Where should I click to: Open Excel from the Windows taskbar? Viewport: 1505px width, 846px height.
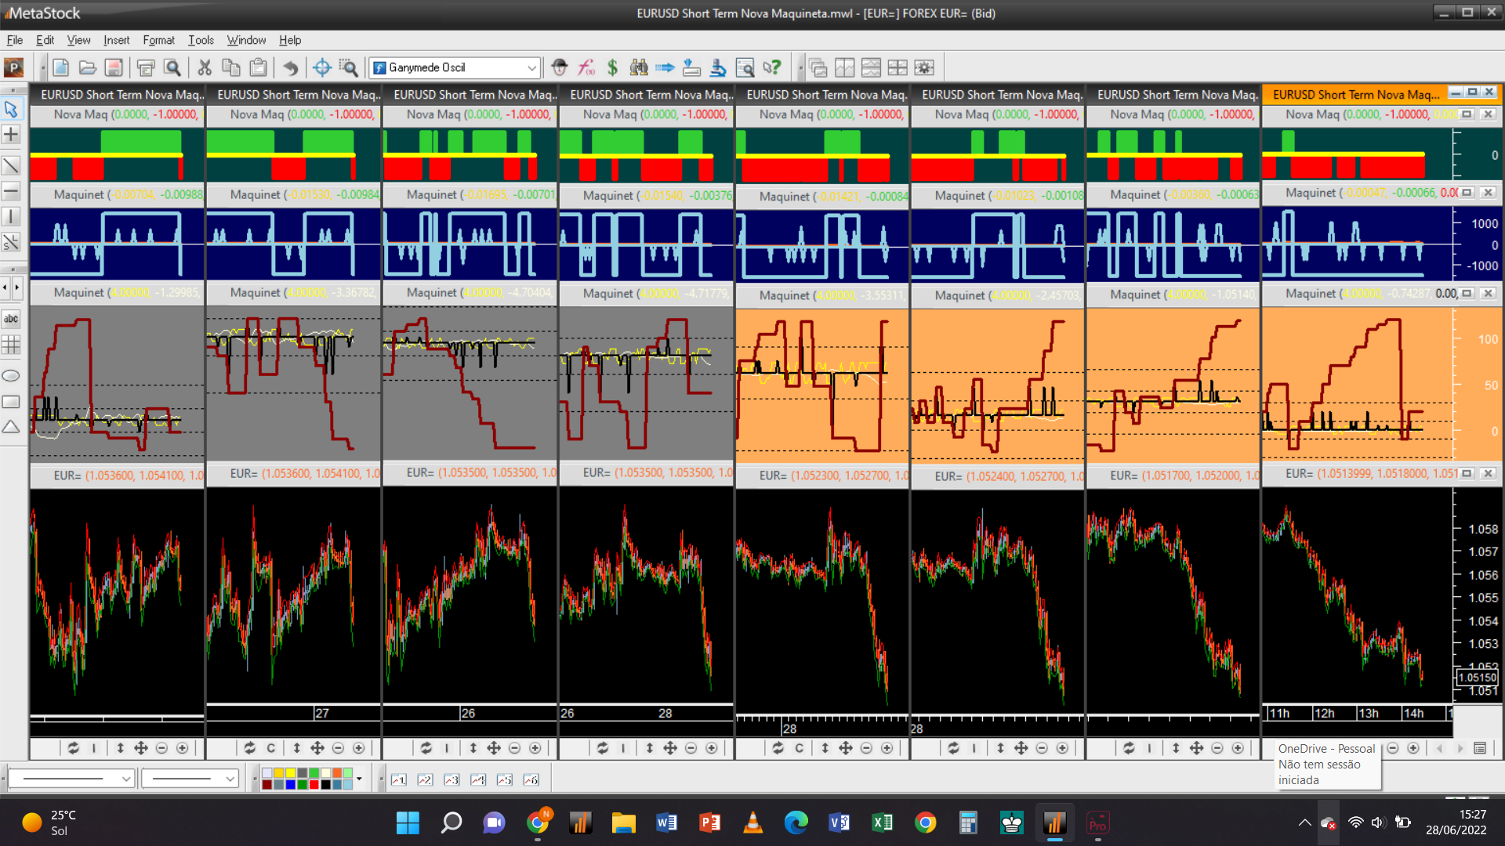point(883,822)
